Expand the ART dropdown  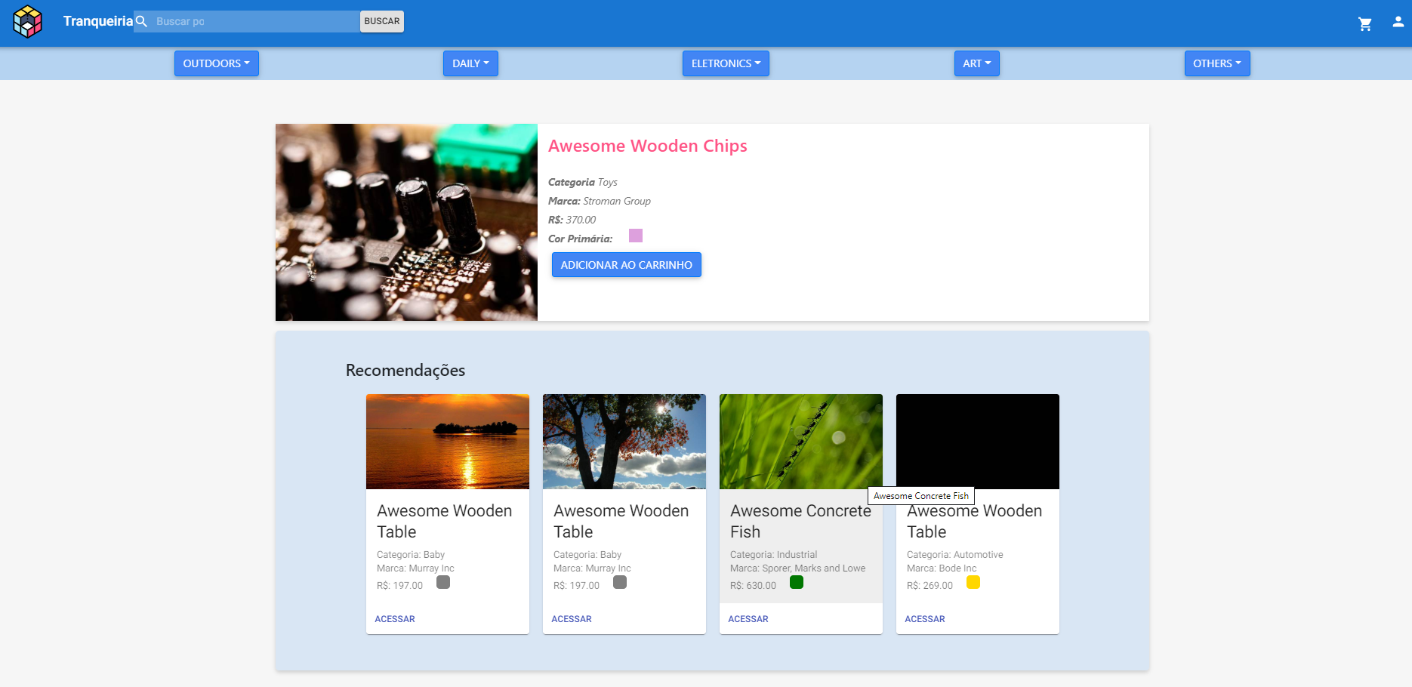click(976, 63)
